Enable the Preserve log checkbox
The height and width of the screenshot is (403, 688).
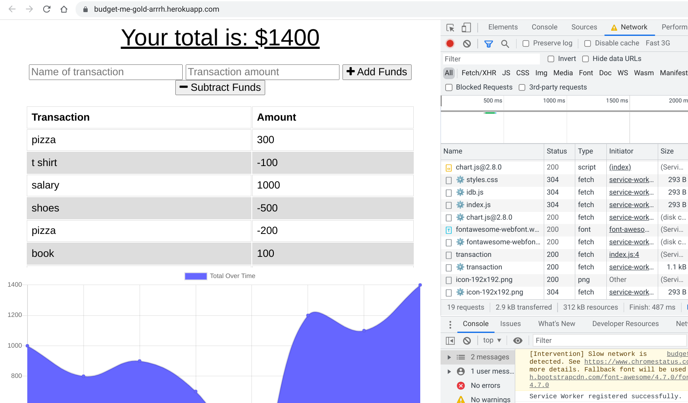(526, 43)
